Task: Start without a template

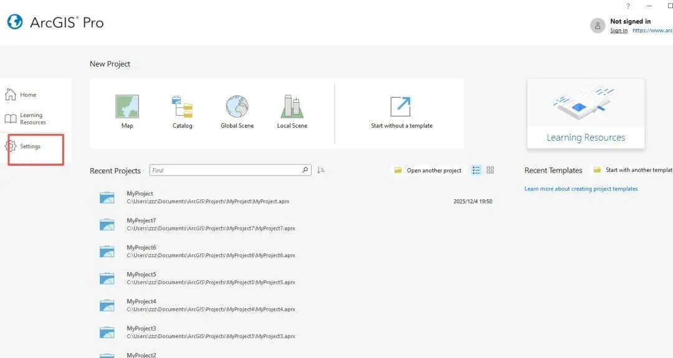Action: pyautogui.click(x=402, y=112)
